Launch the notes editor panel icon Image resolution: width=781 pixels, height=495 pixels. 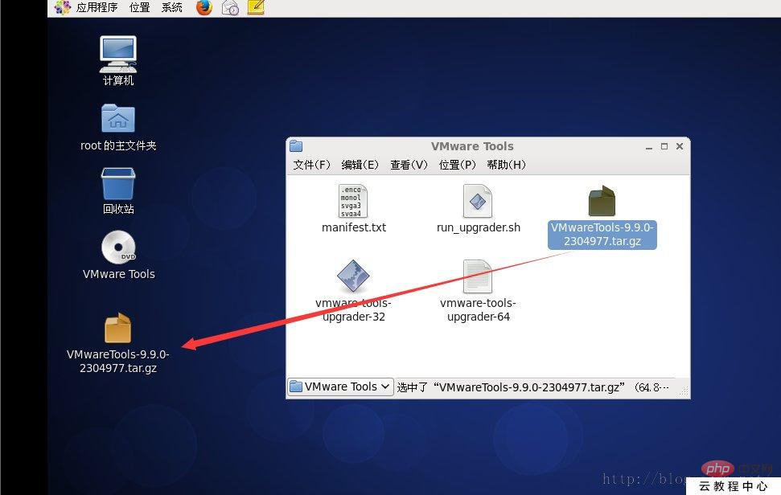click(256, 7)
